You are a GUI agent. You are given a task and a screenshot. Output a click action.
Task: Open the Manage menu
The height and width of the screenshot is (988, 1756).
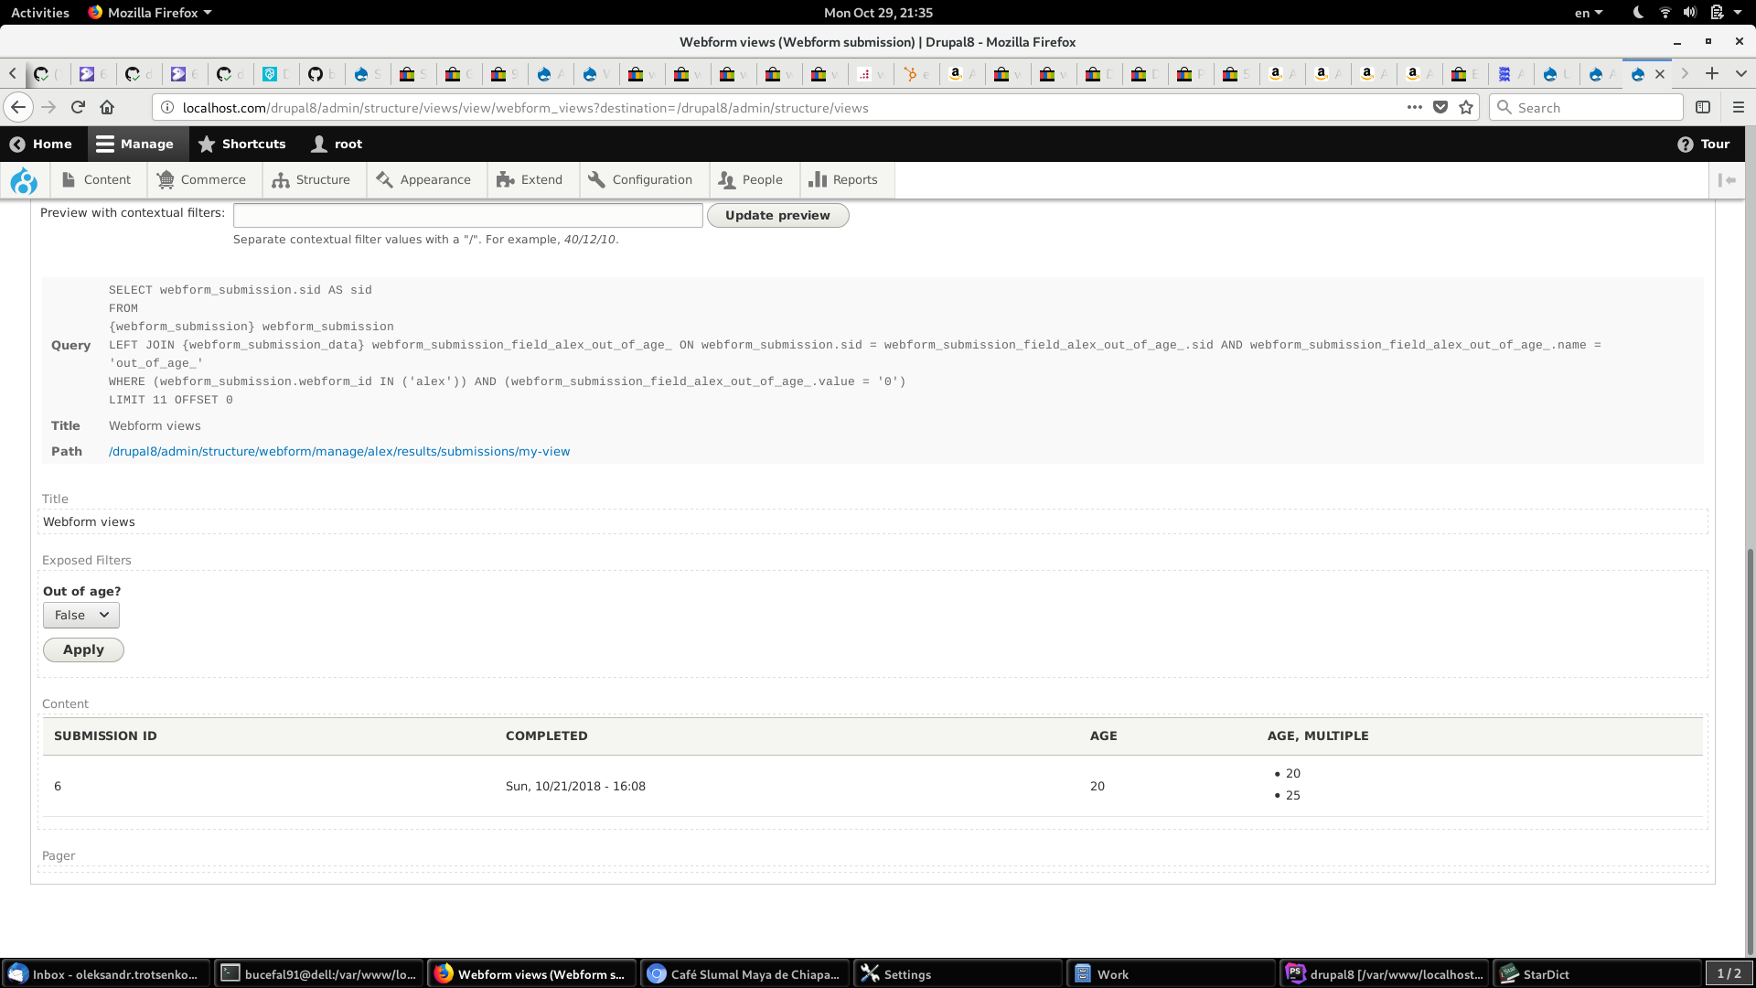point(135,144)
